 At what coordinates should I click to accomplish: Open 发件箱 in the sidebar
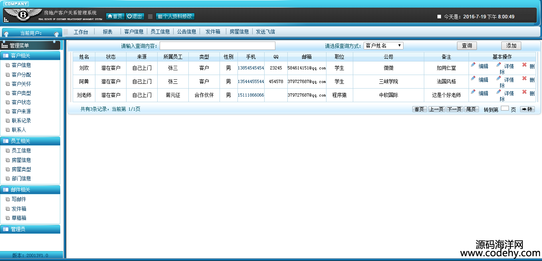pos(19,209)
